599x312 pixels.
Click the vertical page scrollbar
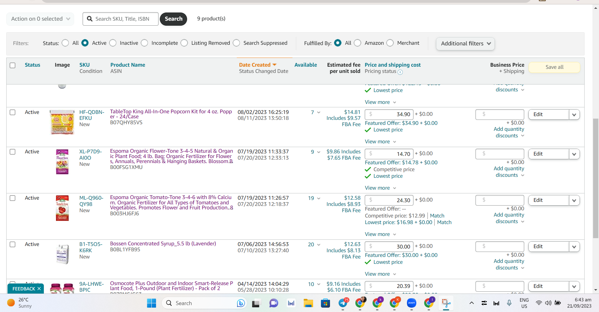point(596,178)
